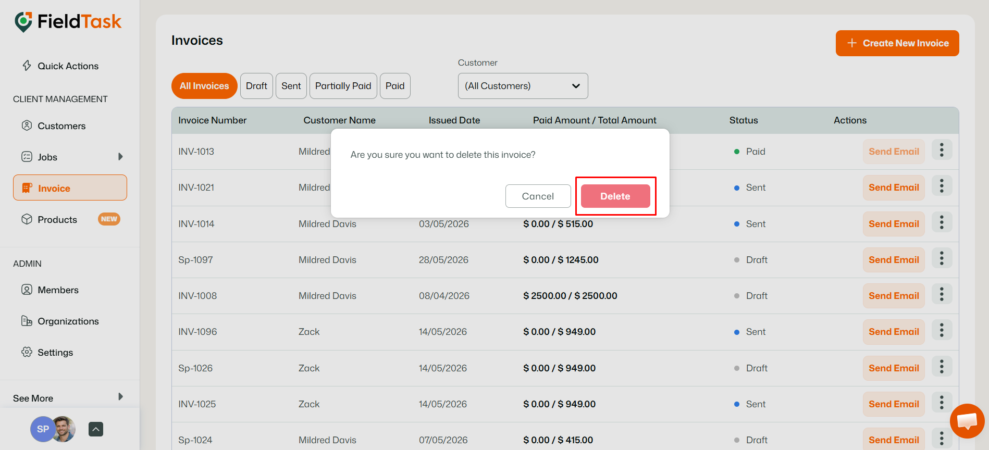Expand the account menu up-arrow
The height and width of the screenshot is (450, 989).
(x=96, y=429)
